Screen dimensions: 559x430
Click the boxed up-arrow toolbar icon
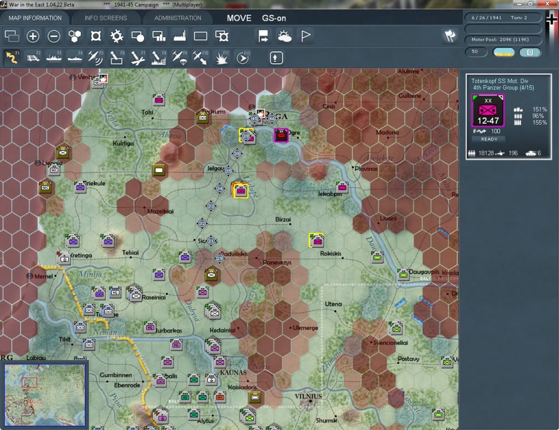click(276, 58)
